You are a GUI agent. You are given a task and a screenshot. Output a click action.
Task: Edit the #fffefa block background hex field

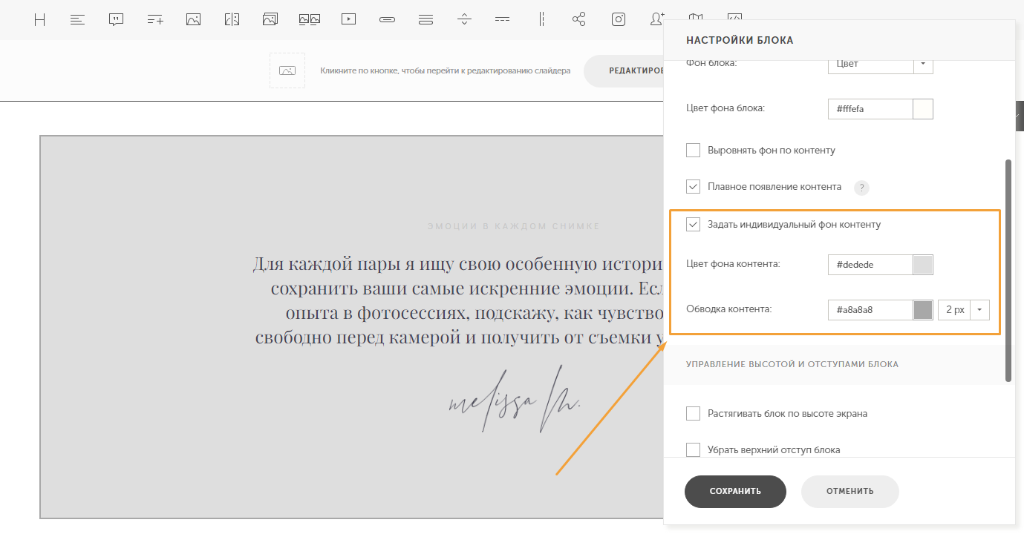tap(870, 109)
